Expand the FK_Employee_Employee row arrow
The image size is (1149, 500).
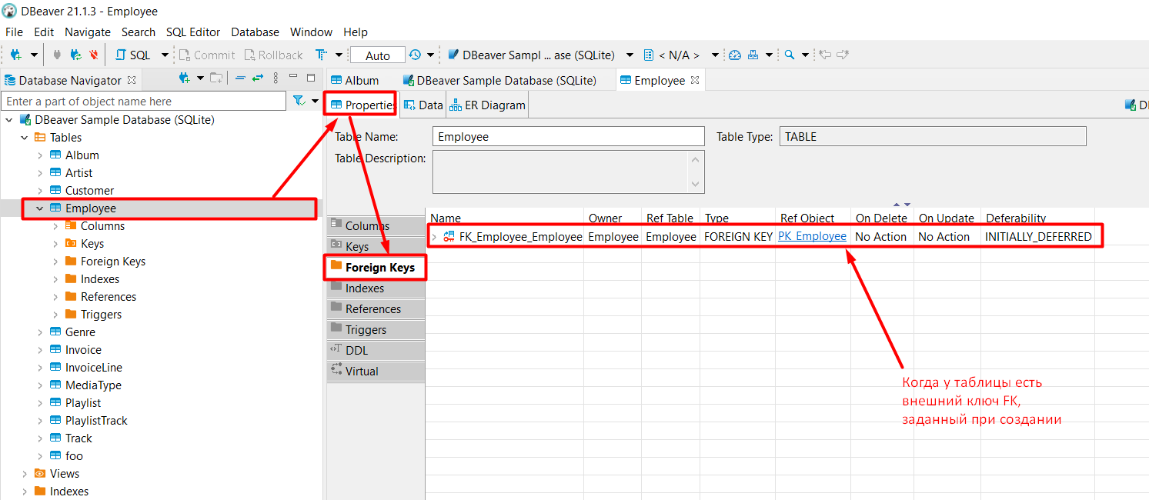[x=434, y=237]
